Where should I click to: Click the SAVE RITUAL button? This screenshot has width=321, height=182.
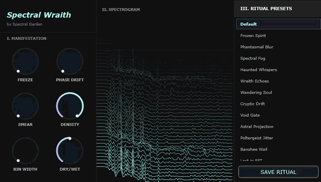278,172
